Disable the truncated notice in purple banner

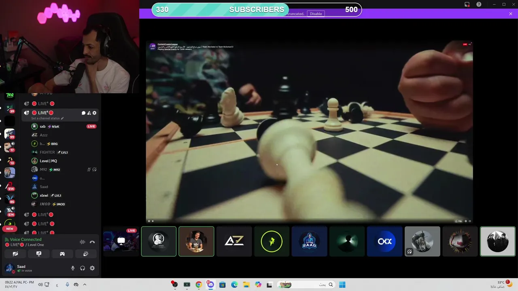(316, 14)
